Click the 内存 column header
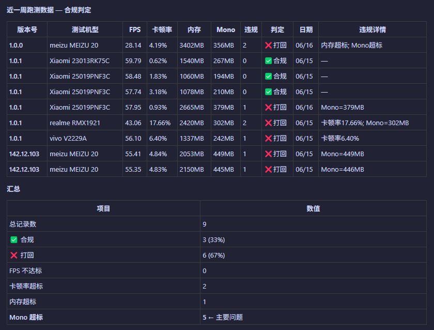 tap(194, 29)
